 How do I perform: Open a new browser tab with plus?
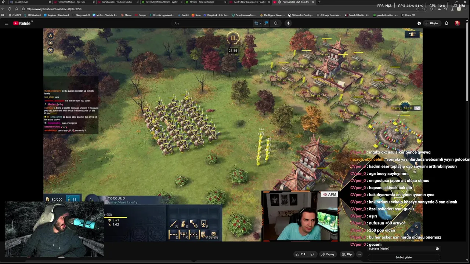(x=319, y=2)
